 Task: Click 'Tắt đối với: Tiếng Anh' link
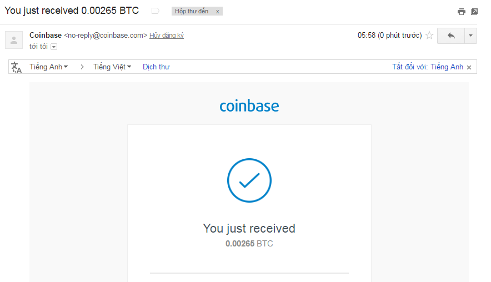[428, 67]
